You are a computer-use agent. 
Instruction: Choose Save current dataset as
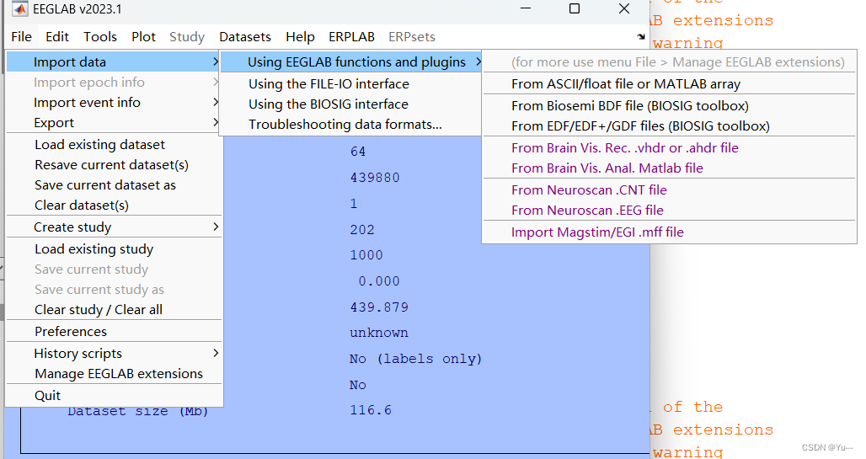[x=113, y=185]
